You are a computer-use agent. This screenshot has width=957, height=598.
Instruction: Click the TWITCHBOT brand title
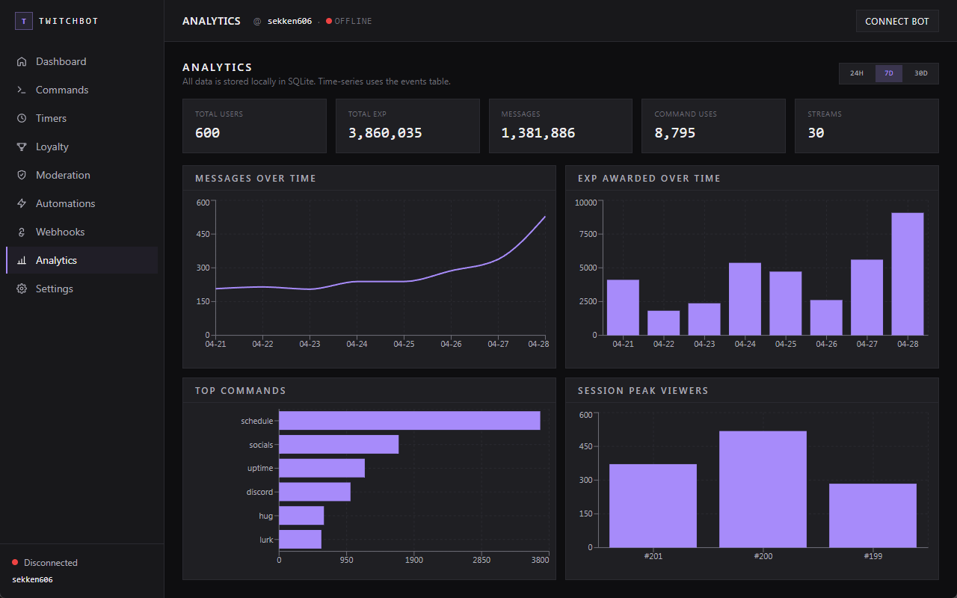68,21
